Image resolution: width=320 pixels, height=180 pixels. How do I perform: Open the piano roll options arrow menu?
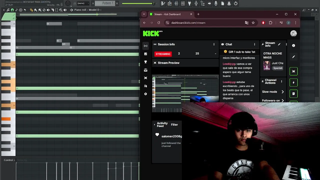click(x=4, y=10)
